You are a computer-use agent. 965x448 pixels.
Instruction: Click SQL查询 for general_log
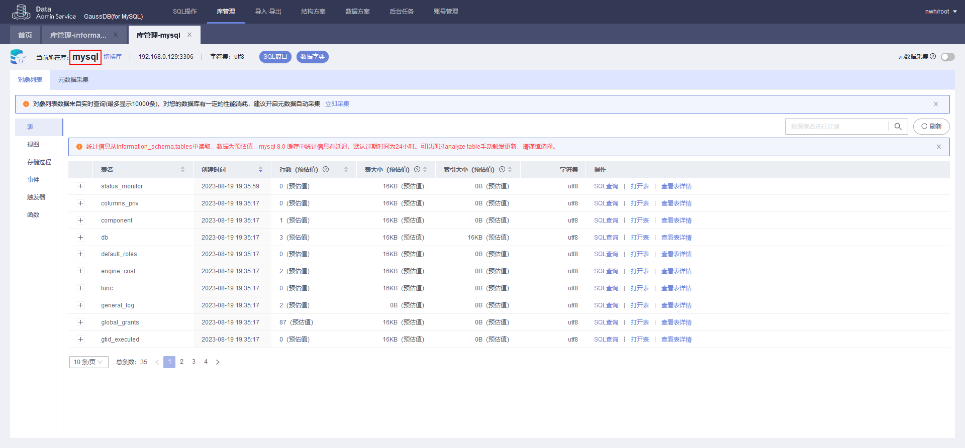click(x=606, y=305)
